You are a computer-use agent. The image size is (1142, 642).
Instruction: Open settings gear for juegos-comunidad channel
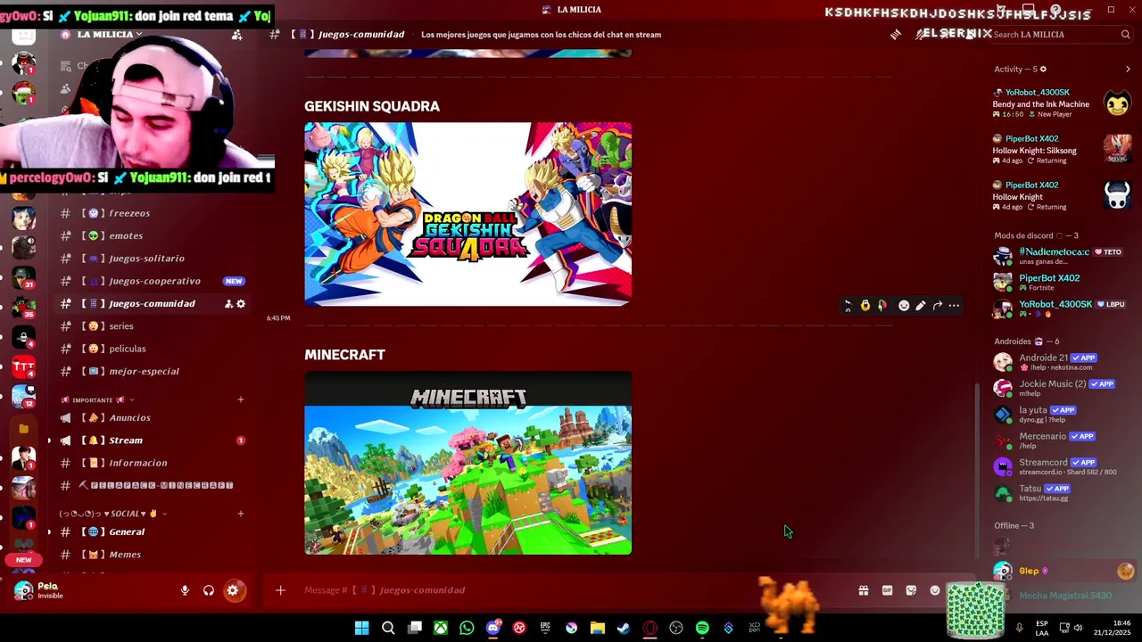[241, 304]
